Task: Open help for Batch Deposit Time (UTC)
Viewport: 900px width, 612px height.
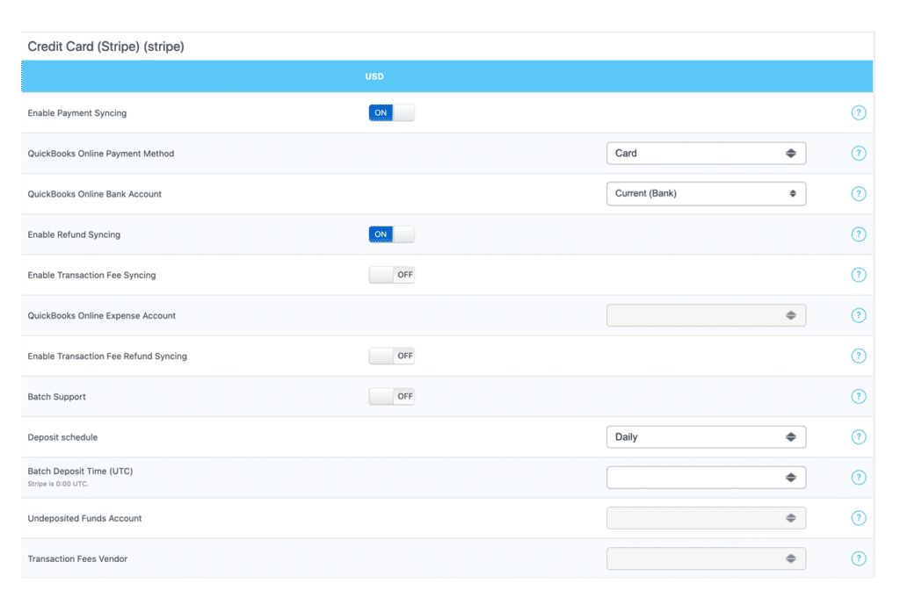Action: coord(858,477)
